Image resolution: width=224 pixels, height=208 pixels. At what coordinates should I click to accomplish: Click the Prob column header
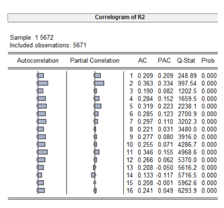coord(208,61)
